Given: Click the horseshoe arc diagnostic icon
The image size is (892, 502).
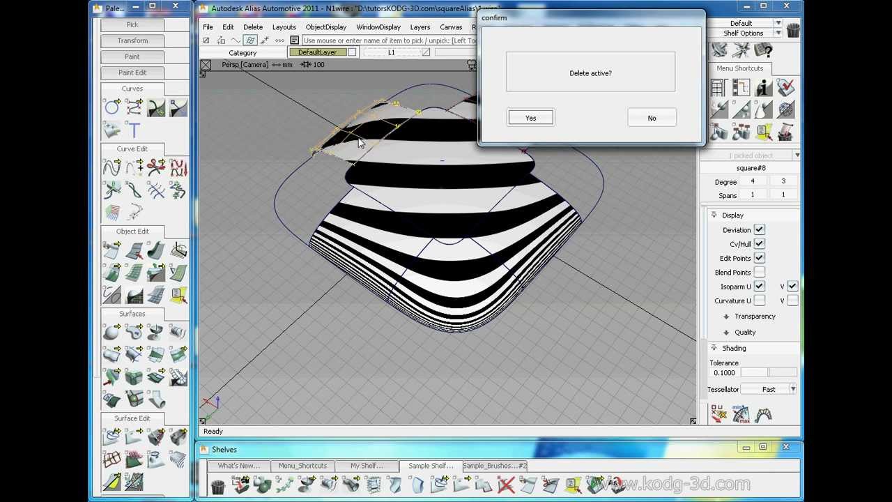Looking at the screenshot, I should [763, 415].
